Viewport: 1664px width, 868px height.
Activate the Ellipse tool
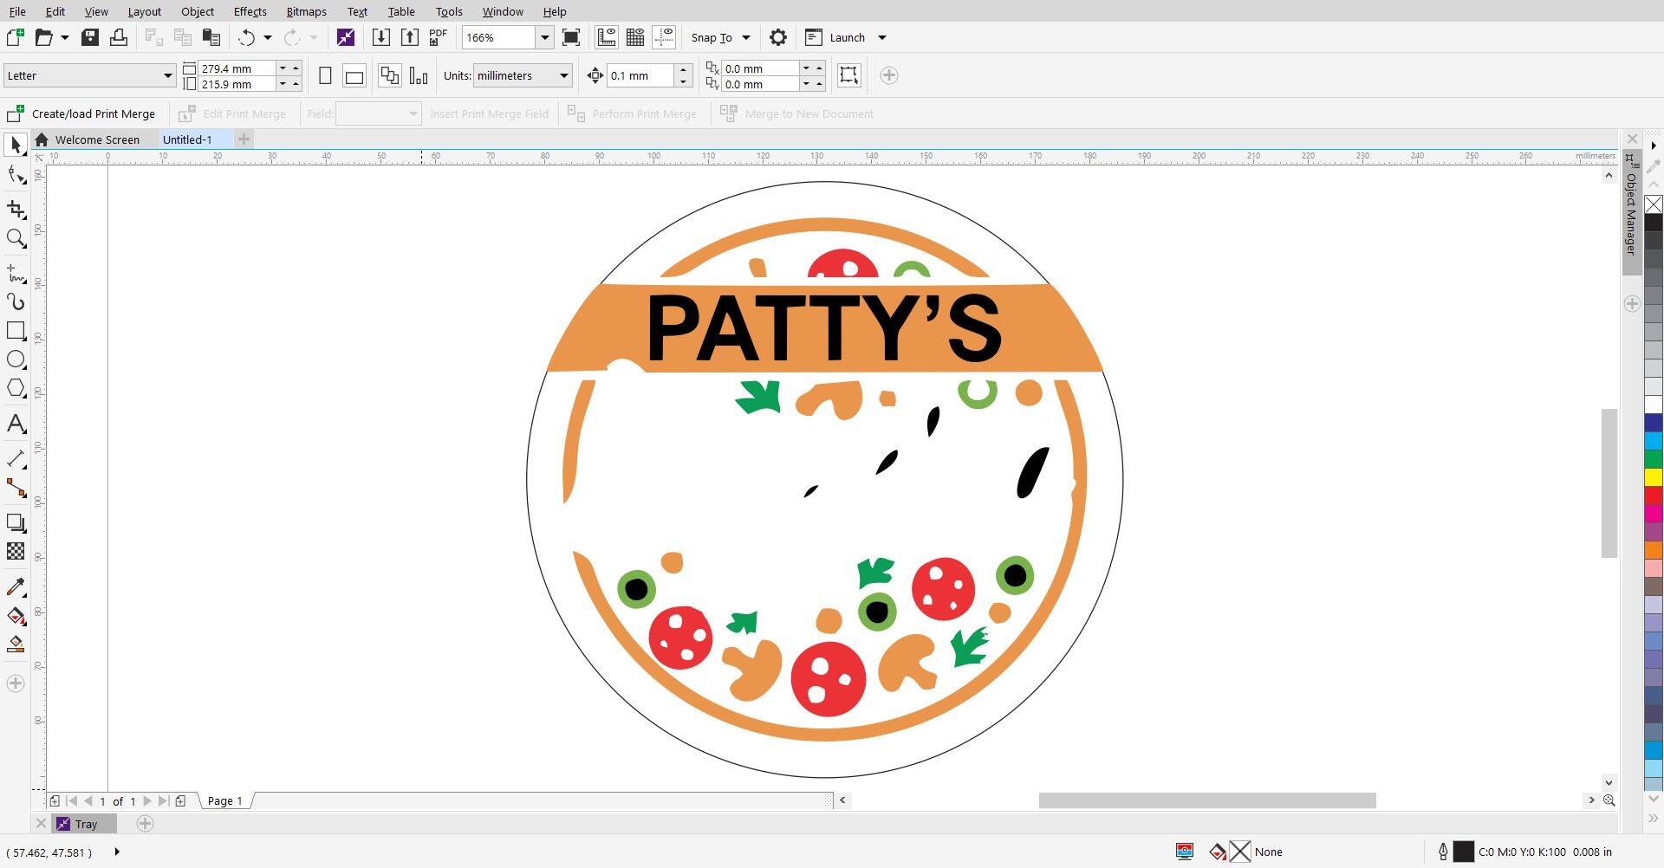coord(15,360)
